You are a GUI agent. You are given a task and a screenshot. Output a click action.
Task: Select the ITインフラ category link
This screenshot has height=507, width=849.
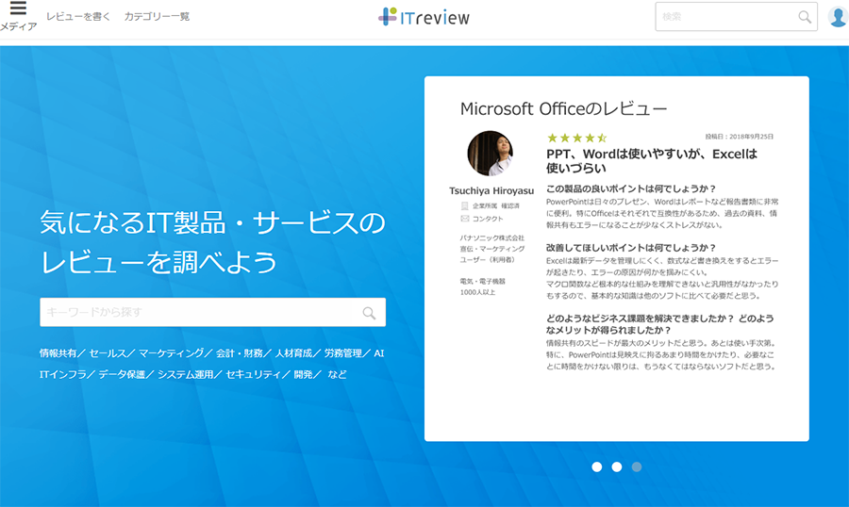click(x=63, y=374)
